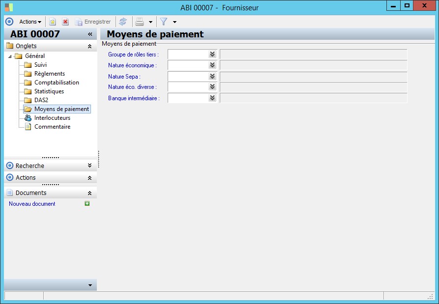This screenshot has height=304, width=439.
Task: Click the printer icon in the toolbar
Action: [140, 22]
